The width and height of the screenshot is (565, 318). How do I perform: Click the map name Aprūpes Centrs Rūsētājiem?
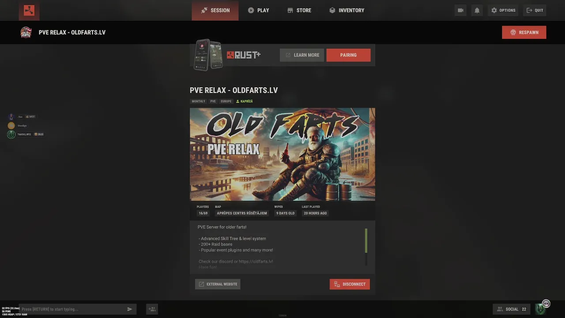(x=242, y=213)
